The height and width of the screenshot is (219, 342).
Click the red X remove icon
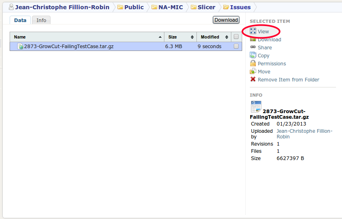click(253, 79)
